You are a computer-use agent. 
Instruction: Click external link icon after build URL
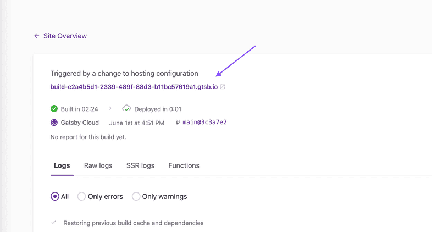click(x=223, y=87)
